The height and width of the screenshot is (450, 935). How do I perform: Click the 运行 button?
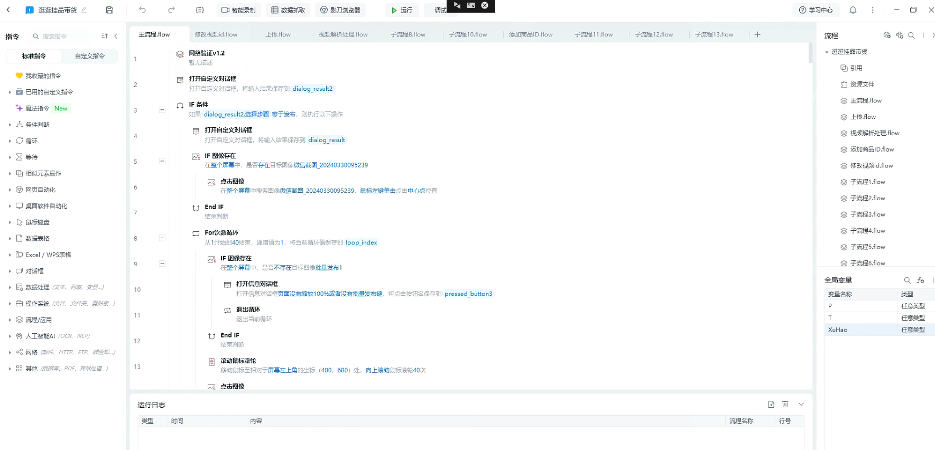click(402, 10)
